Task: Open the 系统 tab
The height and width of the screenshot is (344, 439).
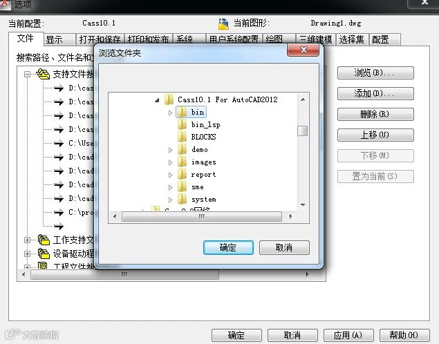Action: click(189, 39)
